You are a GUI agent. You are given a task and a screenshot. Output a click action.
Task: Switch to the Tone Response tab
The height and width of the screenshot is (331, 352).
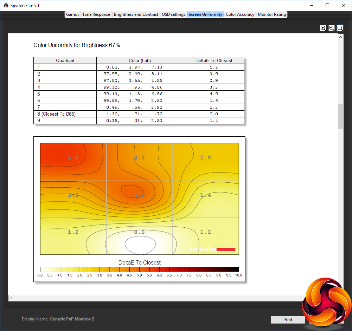tap(96, 14)
